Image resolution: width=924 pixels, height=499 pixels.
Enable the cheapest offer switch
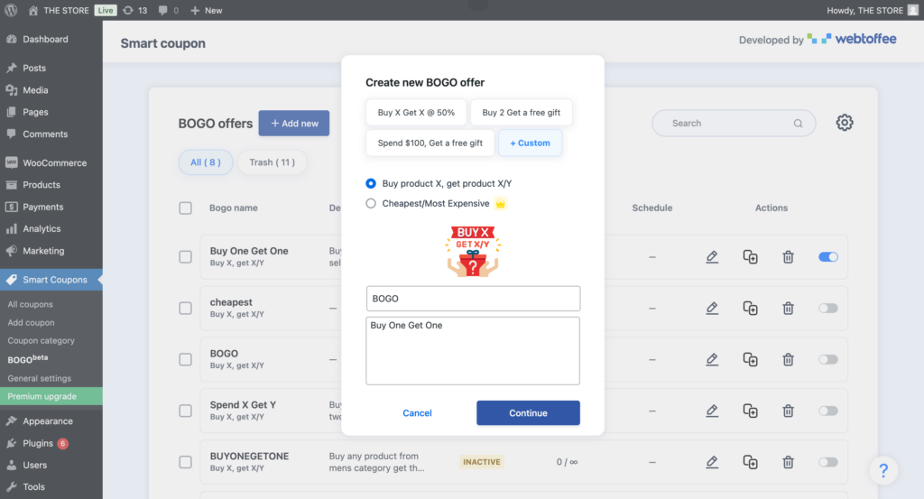click(828, 308)
